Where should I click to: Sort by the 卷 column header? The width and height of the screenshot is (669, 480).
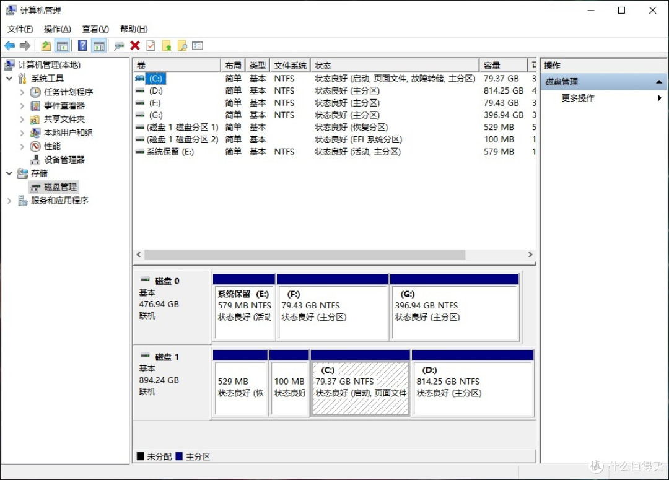coord(177,65)
